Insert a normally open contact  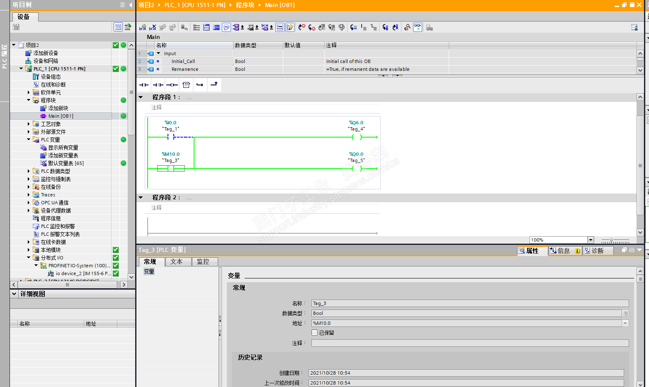144,85
